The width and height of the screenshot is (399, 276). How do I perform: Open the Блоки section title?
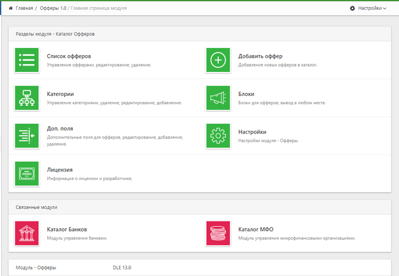point(246,94)
